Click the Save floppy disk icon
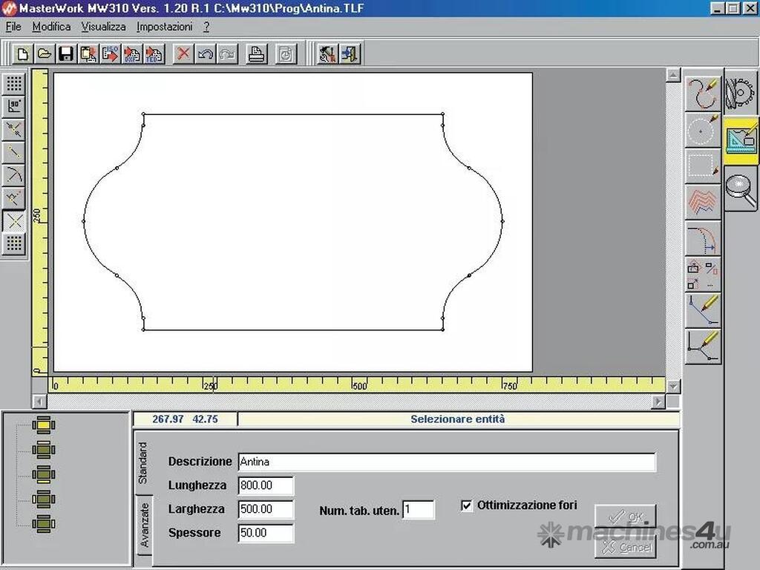The image size is (760, 570). click(x=66, y=54)
